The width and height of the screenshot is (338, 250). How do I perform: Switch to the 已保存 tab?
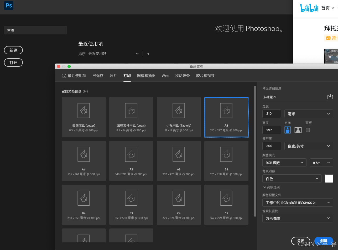(x=98, y=76)
